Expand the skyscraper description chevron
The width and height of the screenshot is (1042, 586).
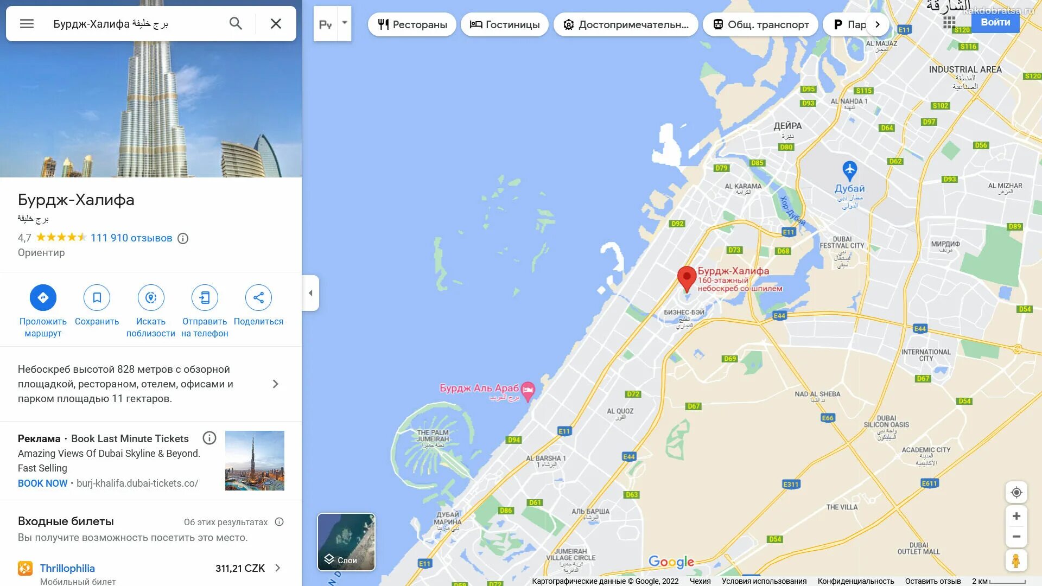(x=276, y=384)
